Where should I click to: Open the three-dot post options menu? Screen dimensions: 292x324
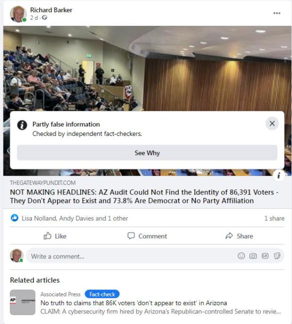(276, 13)
